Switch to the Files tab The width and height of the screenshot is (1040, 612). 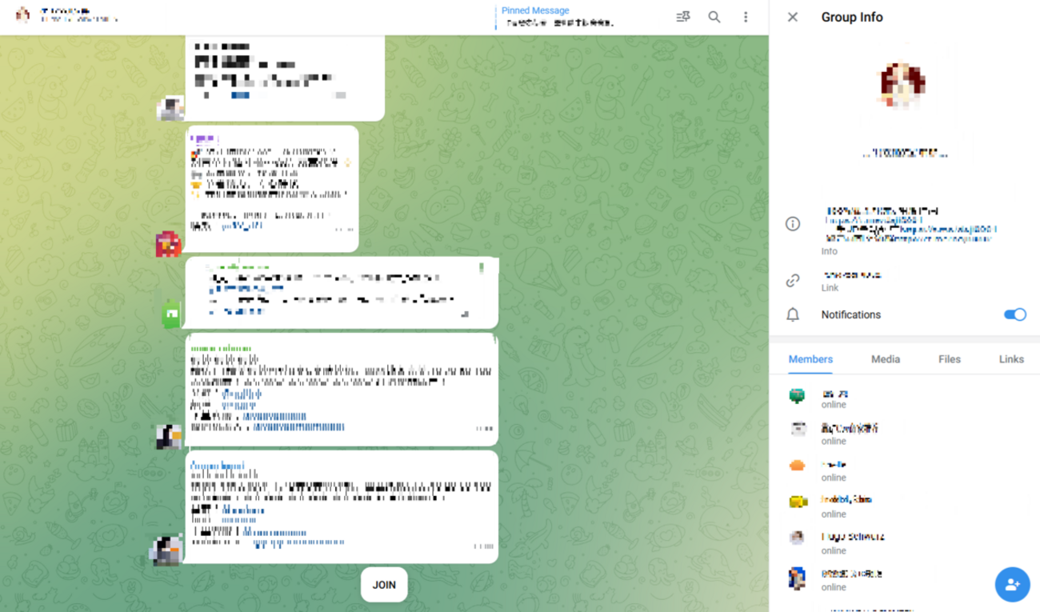click(950, 359)
